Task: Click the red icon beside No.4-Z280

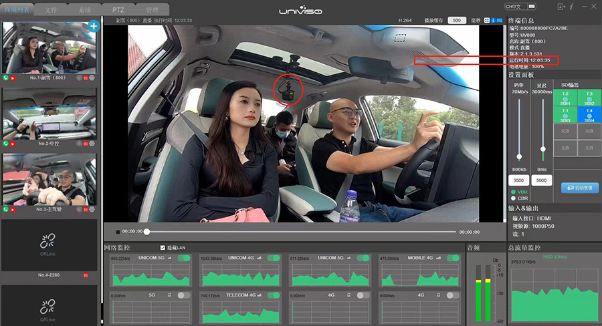Action: pyautogui.click(x=86, y=275)
